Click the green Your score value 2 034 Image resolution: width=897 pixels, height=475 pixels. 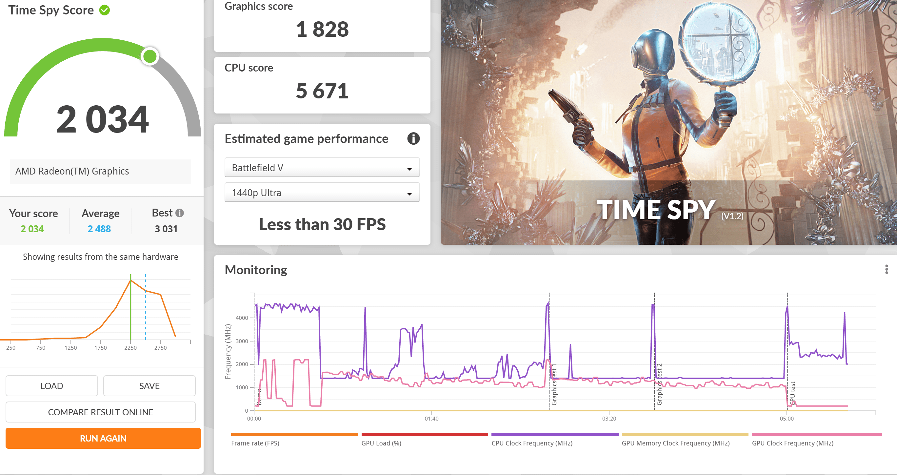tap(32, 229)
